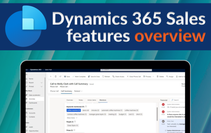Delete the phone call record

[x=160, y=77]
